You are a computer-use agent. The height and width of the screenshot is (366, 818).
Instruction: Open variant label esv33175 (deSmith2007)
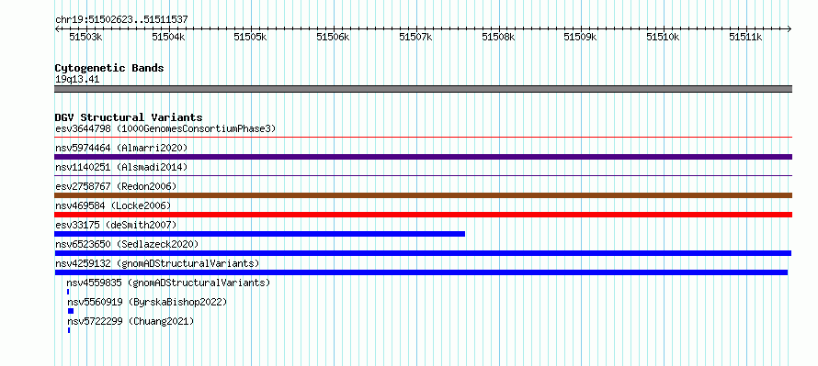pyautogui.click(x=116, y=225)
